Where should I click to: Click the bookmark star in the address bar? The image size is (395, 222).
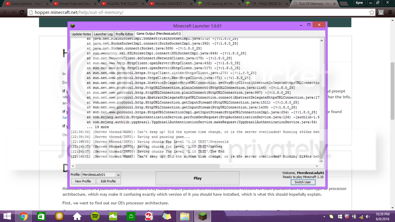pos(371,12)
